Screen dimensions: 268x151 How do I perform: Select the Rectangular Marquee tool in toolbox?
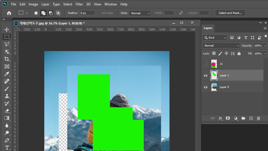[x=7, y=37]
